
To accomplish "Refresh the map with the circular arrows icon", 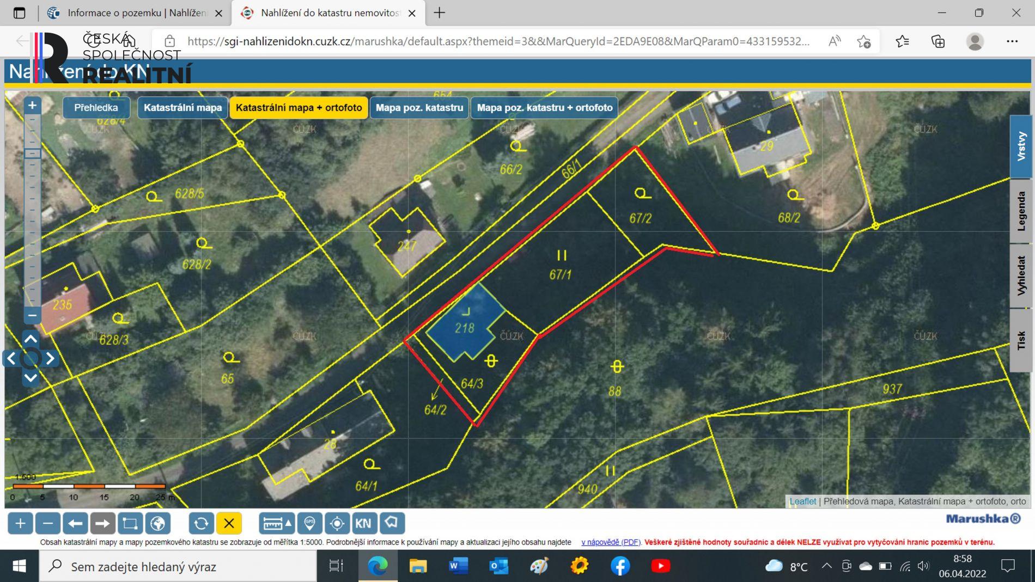I will coord(201,523).
